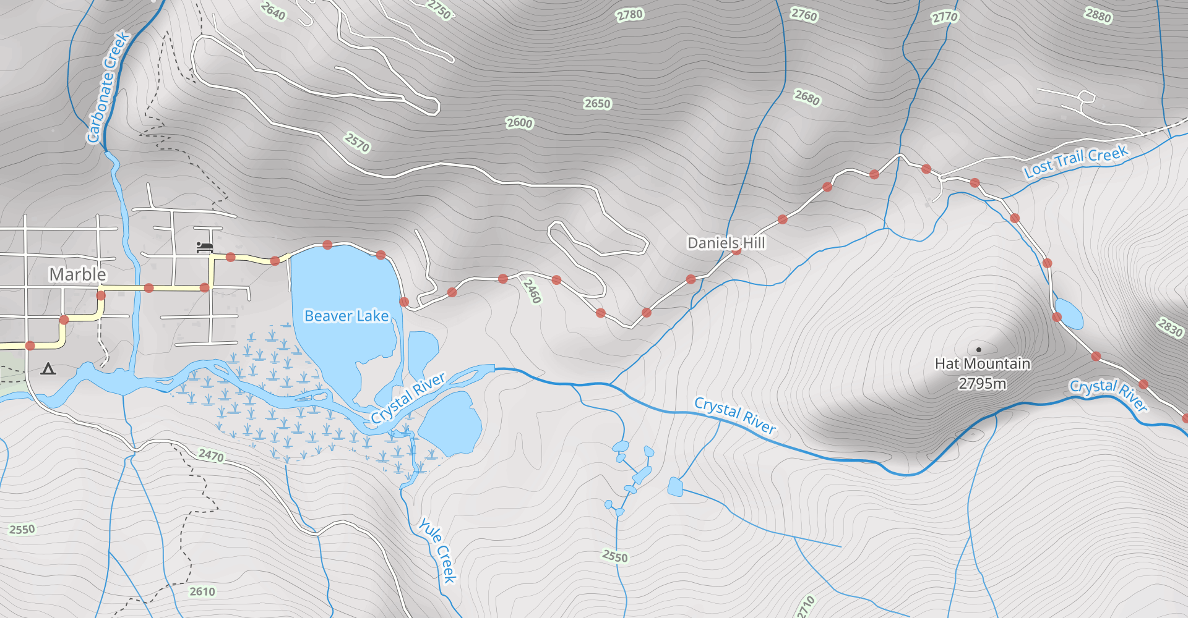Click the Crystal River label east of Hat Mountain
Viewport: 1188px width, 618px height.
pos(1109,394)
